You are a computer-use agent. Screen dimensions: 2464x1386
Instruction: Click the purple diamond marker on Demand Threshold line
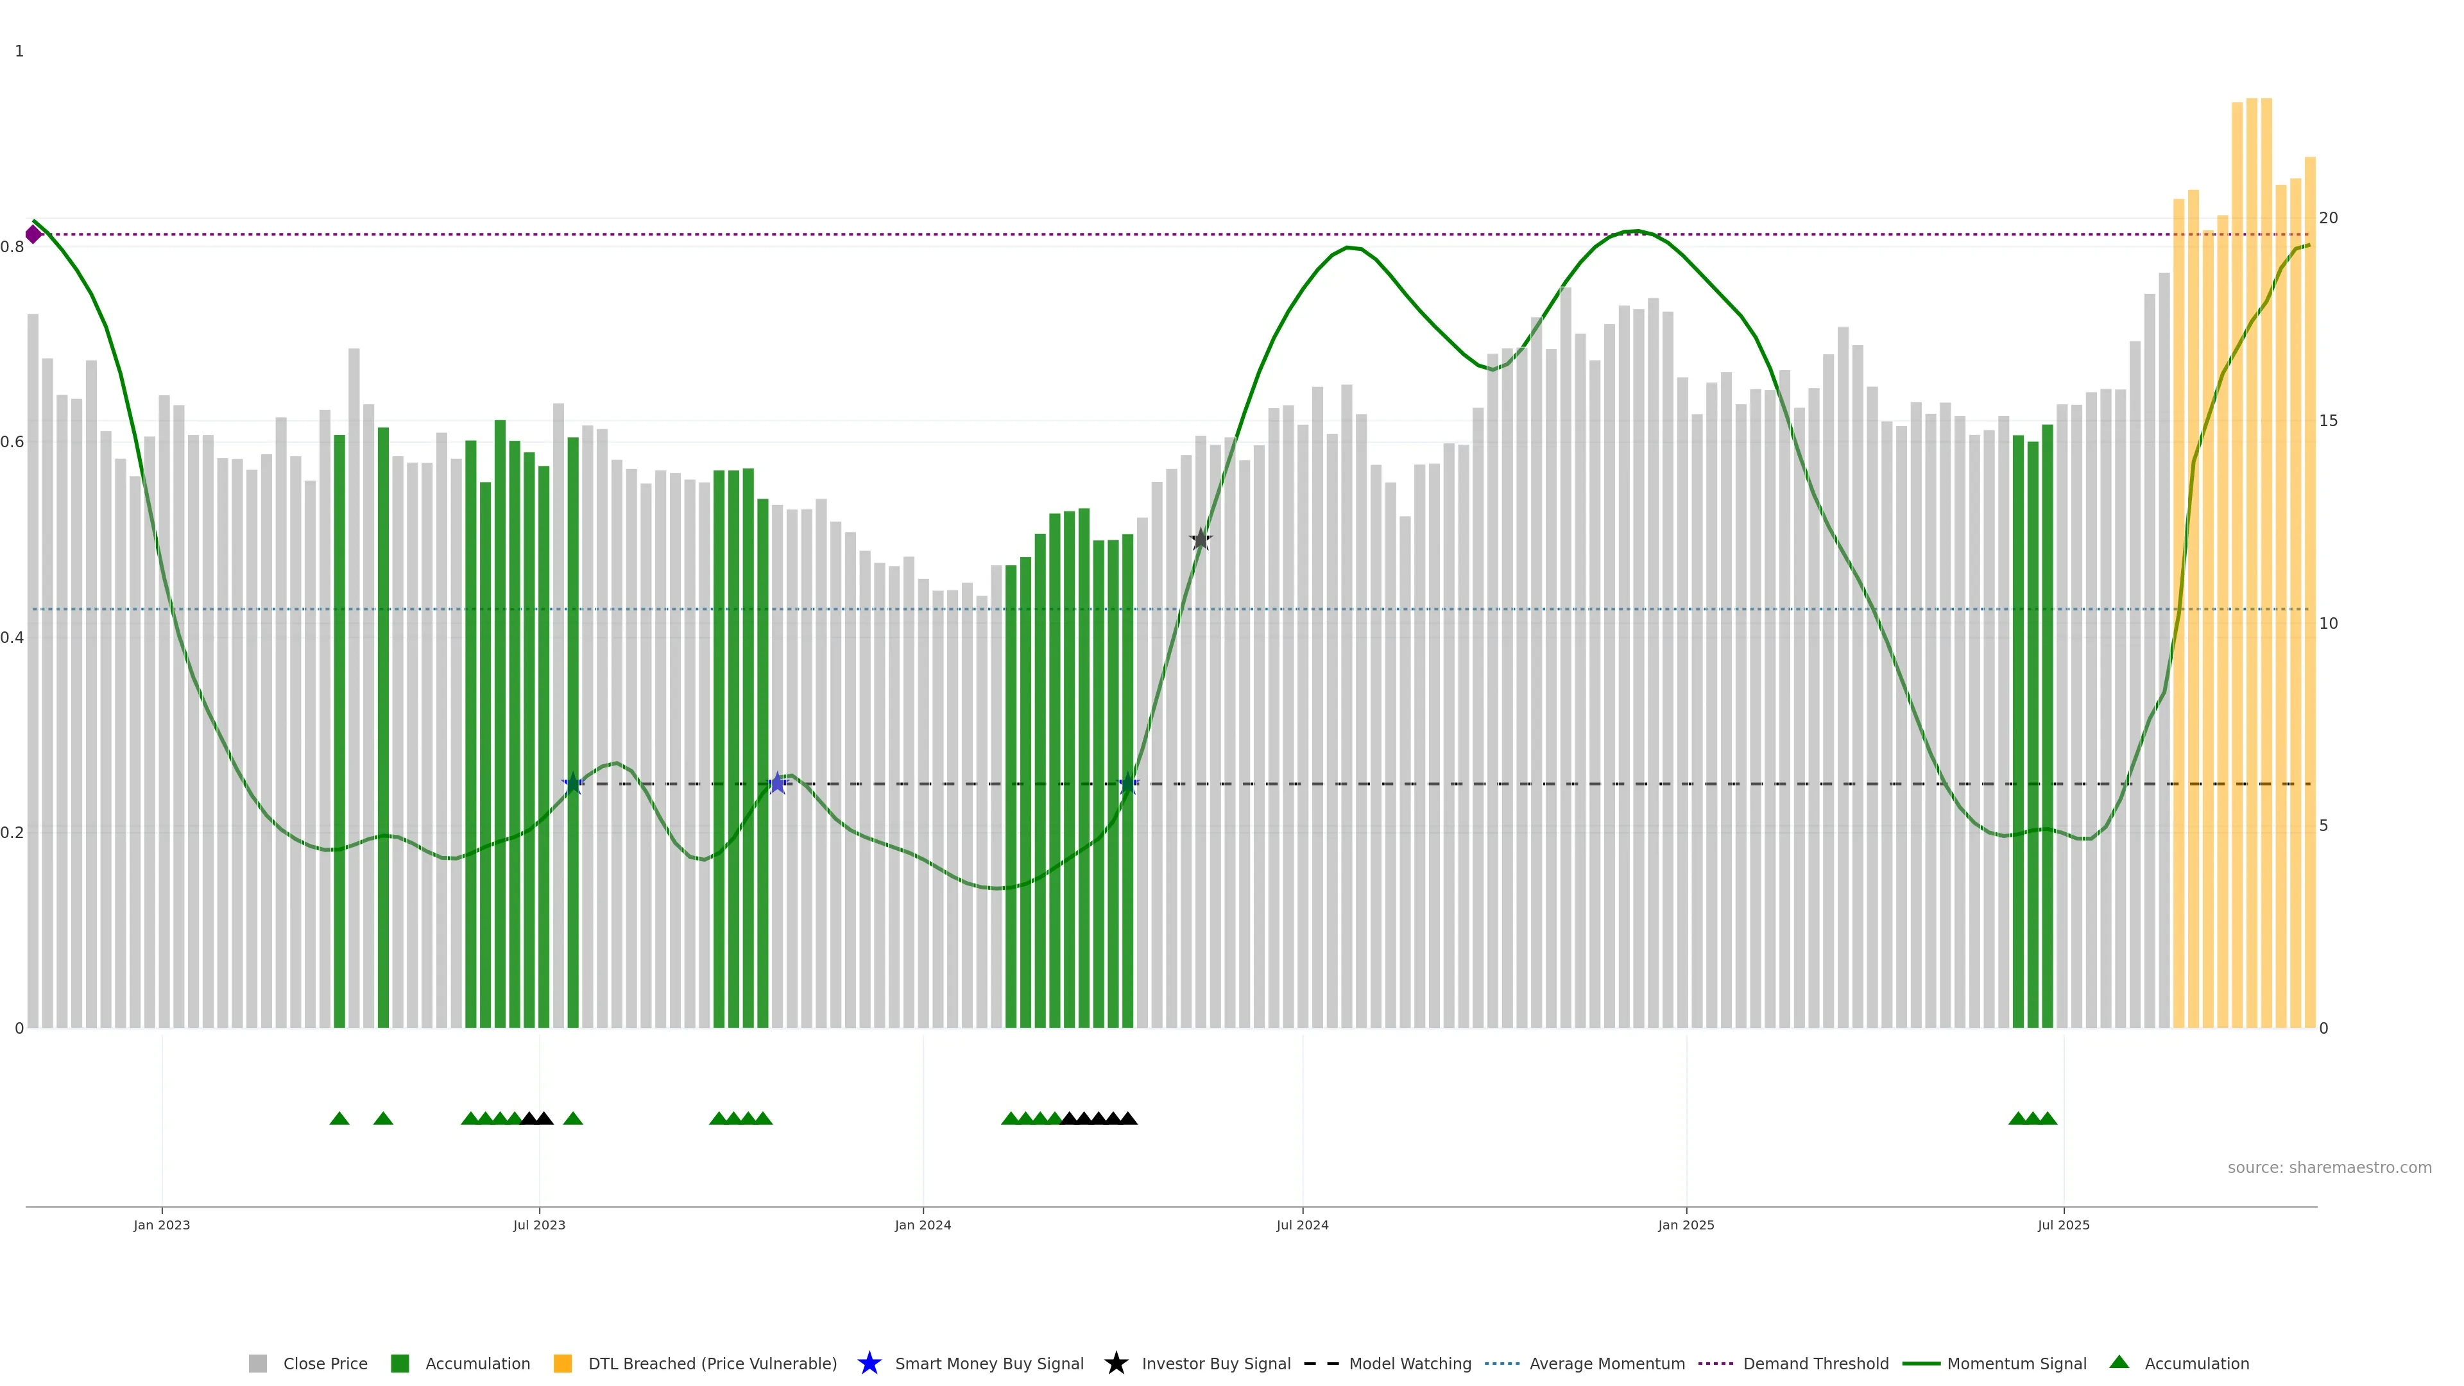tap(33, 234)
